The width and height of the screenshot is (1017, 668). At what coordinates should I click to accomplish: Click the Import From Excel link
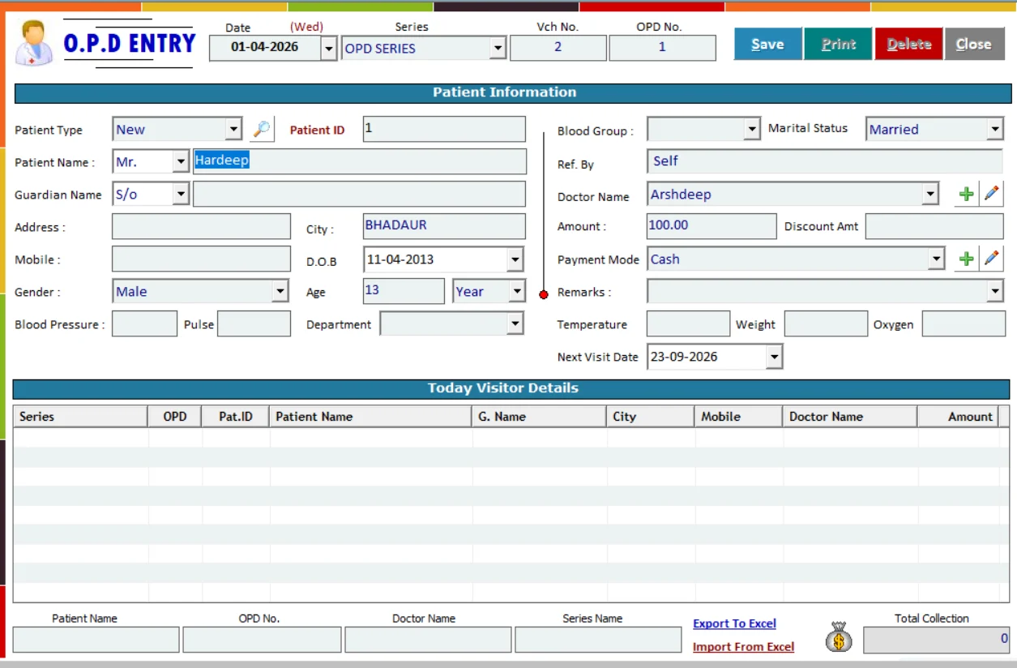[x=743, y=647]
